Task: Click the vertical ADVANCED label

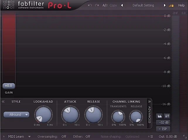Action: [x=149, y=115]
